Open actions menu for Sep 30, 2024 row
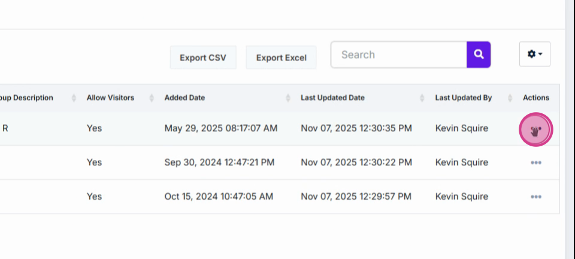575x259 pixels. 535,162
